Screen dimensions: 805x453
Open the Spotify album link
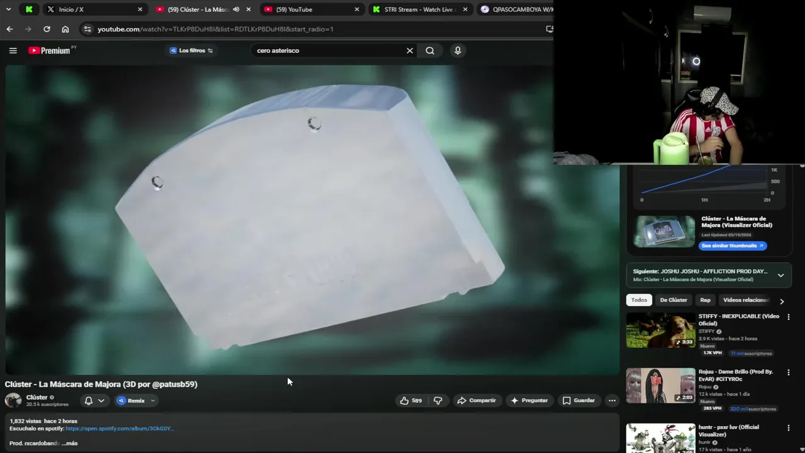[119, 428]
